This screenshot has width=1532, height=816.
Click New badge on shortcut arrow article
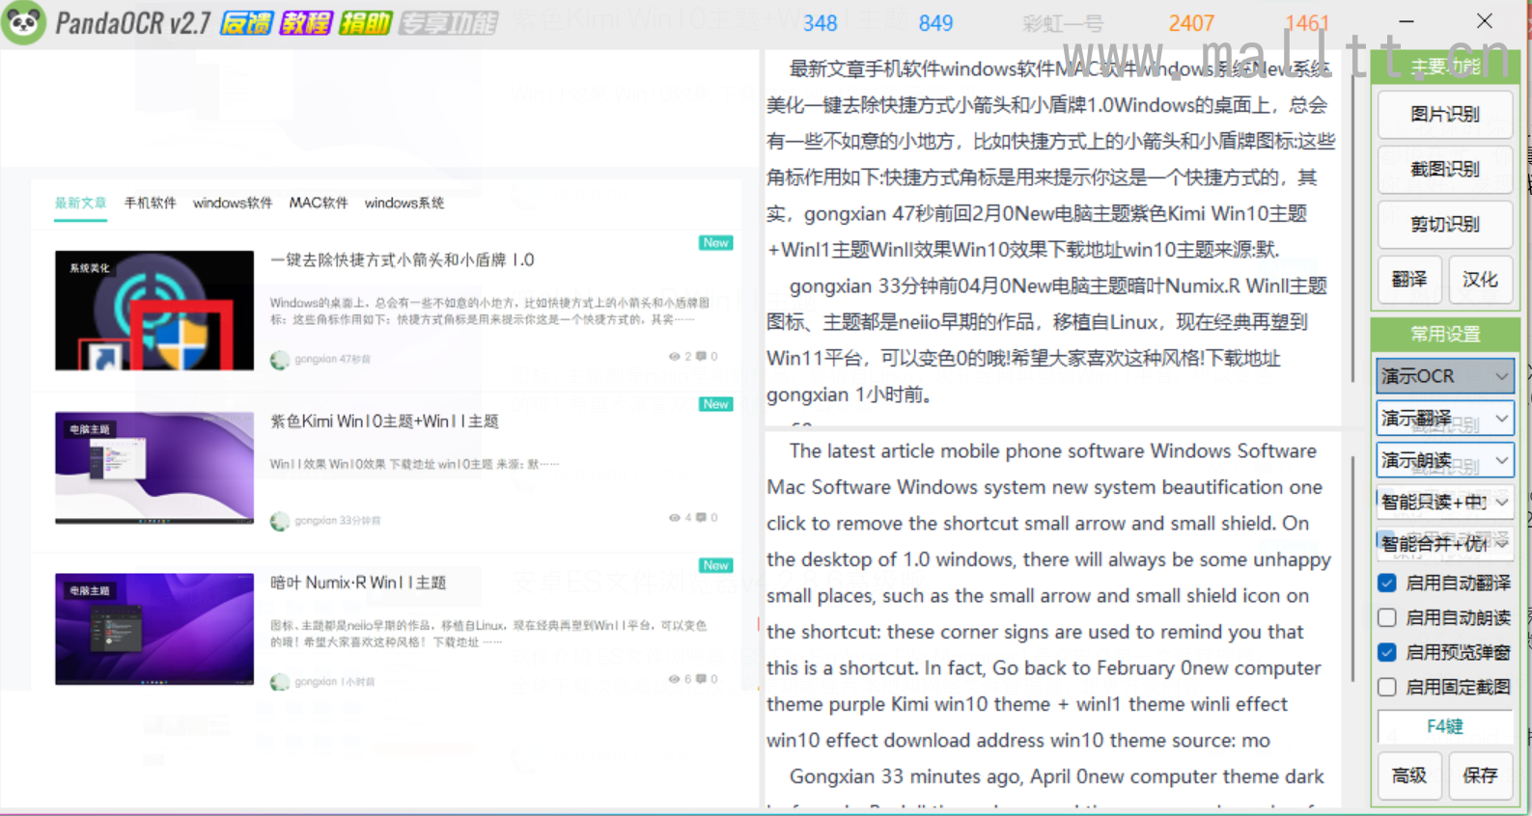[x=715, y=243]
